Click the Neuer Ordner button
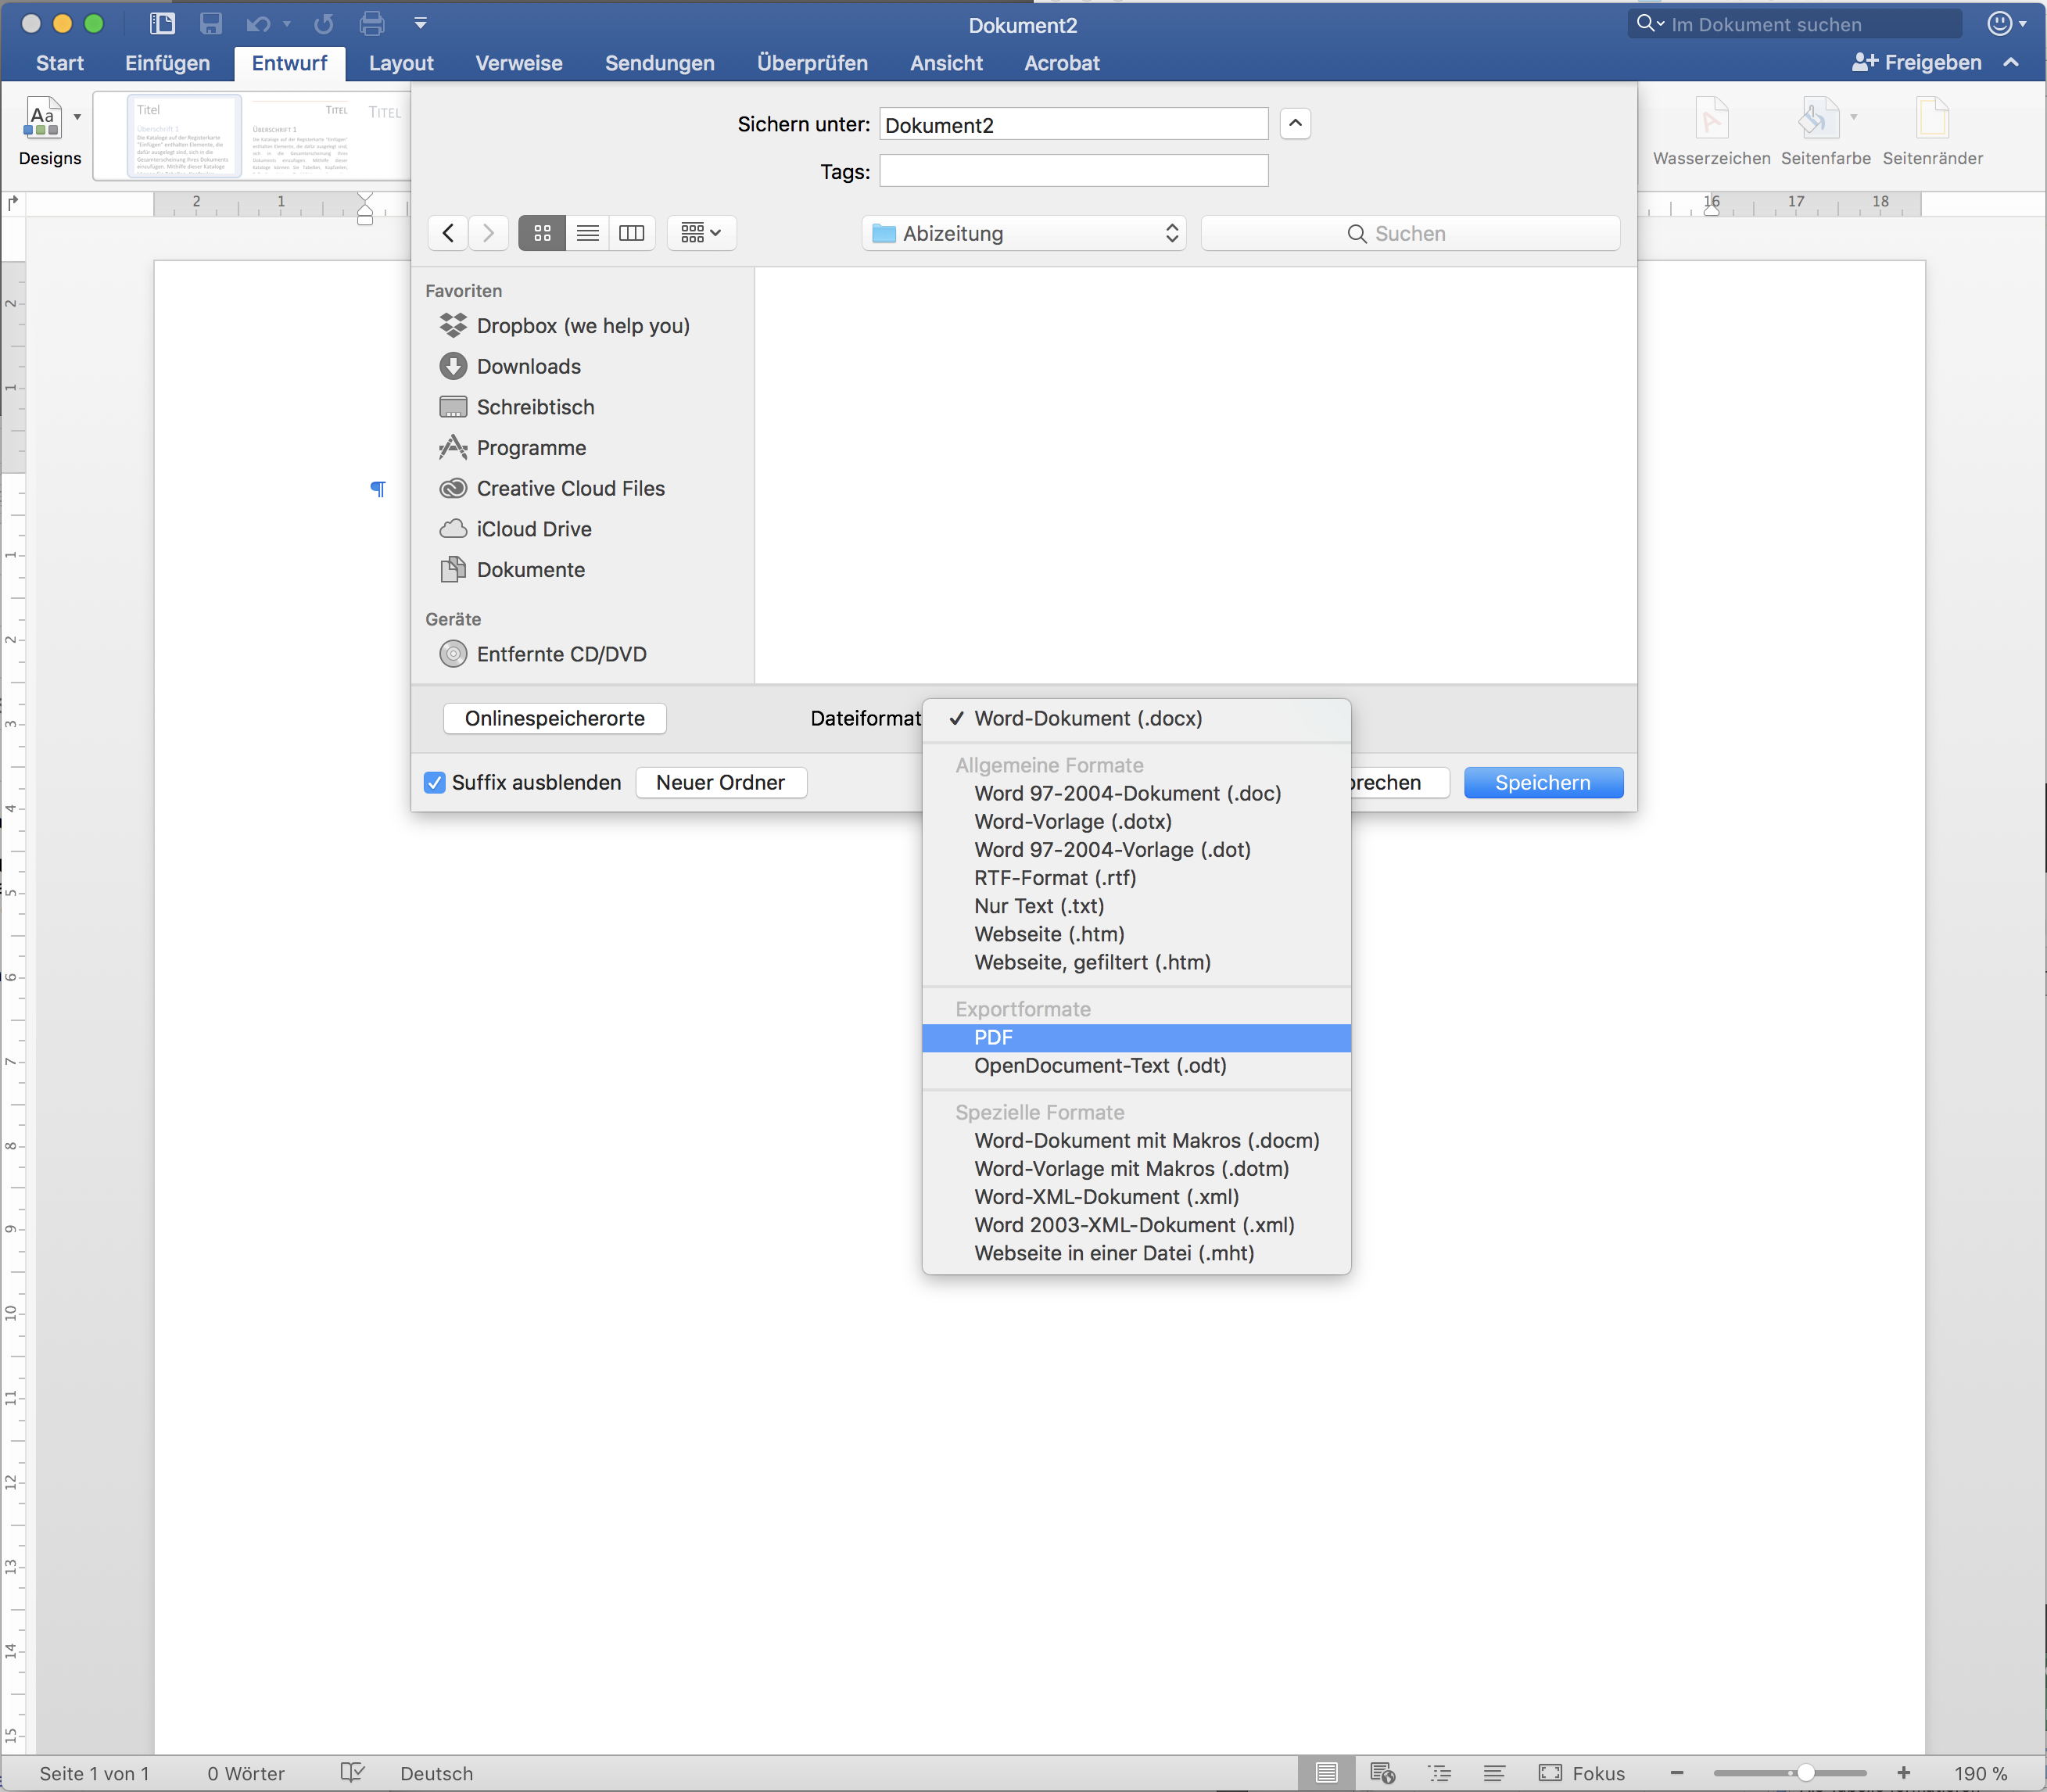Screen dimensions: 2047x1792 [720, 783]
